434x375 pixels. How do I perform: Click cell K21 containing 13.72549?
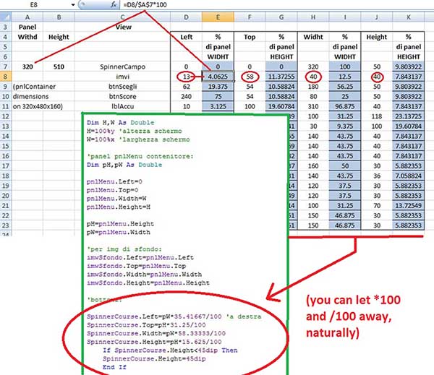tap(409, 206)
